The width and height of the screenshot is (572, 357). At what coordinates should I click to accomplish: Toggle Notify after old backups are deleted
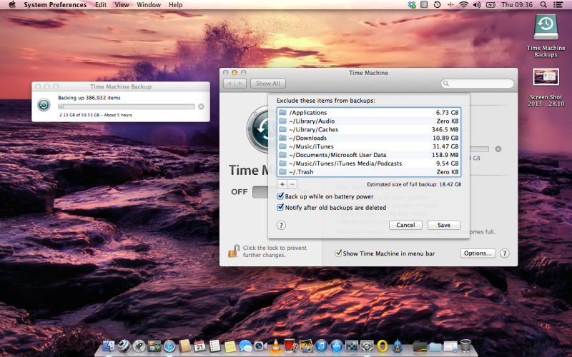(280, 207)
